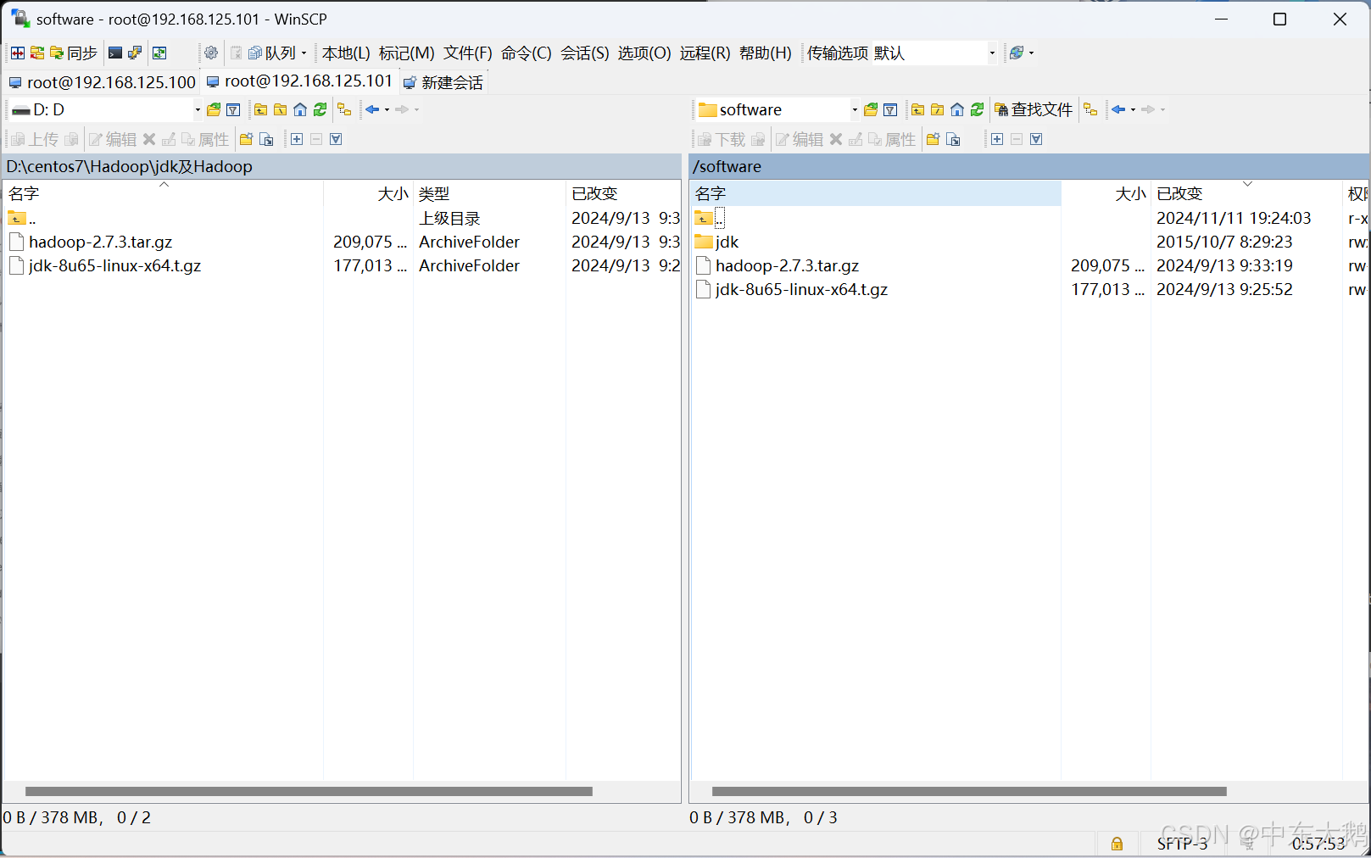
Task: Select the root@192.168.125.101 session tab
Action: pyautogui.click(x=299, y=81)
